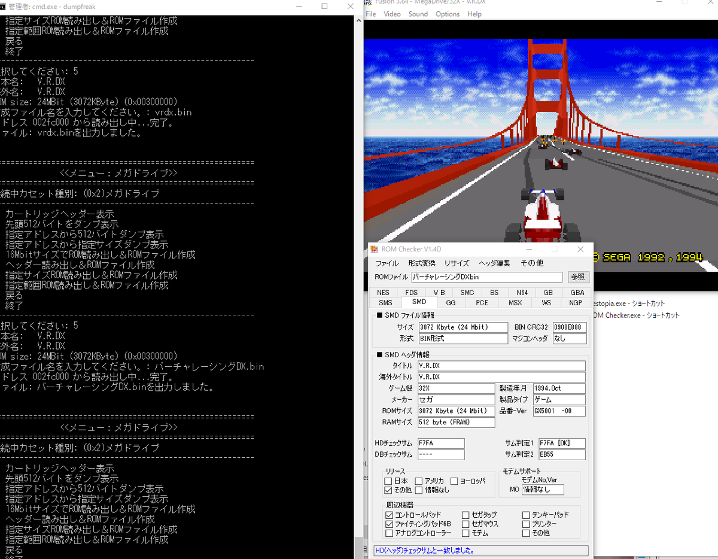Viewport: 718px width, 559px height.
Task: Uncheck the release その他 checkbox
Action: (389, 490)
